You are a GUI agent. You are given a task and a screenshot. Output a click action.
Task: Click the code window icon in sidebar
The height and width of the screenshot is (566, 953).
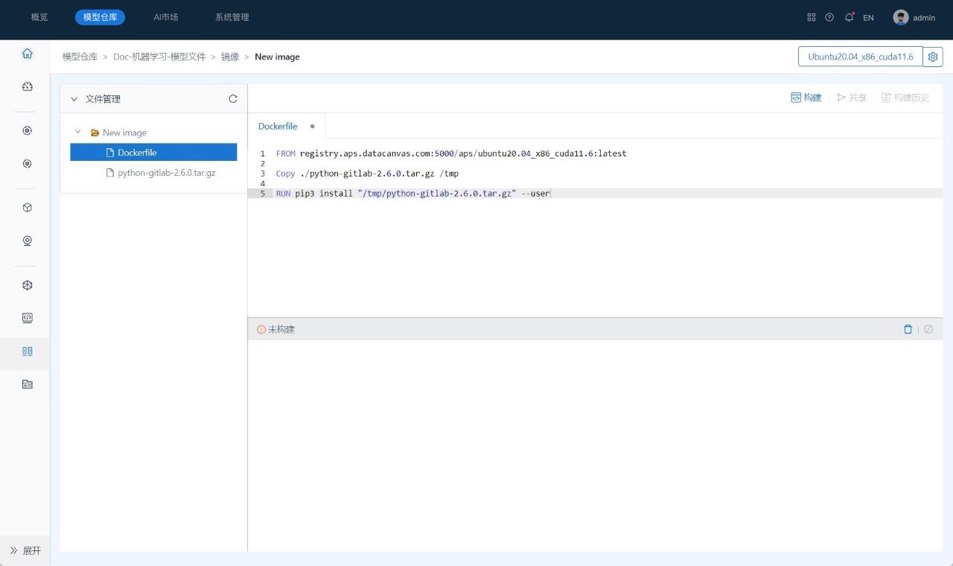click(28, 318)
